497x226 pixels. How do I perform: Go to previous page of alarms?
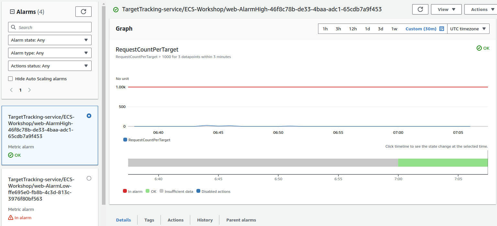click(11, 90)
